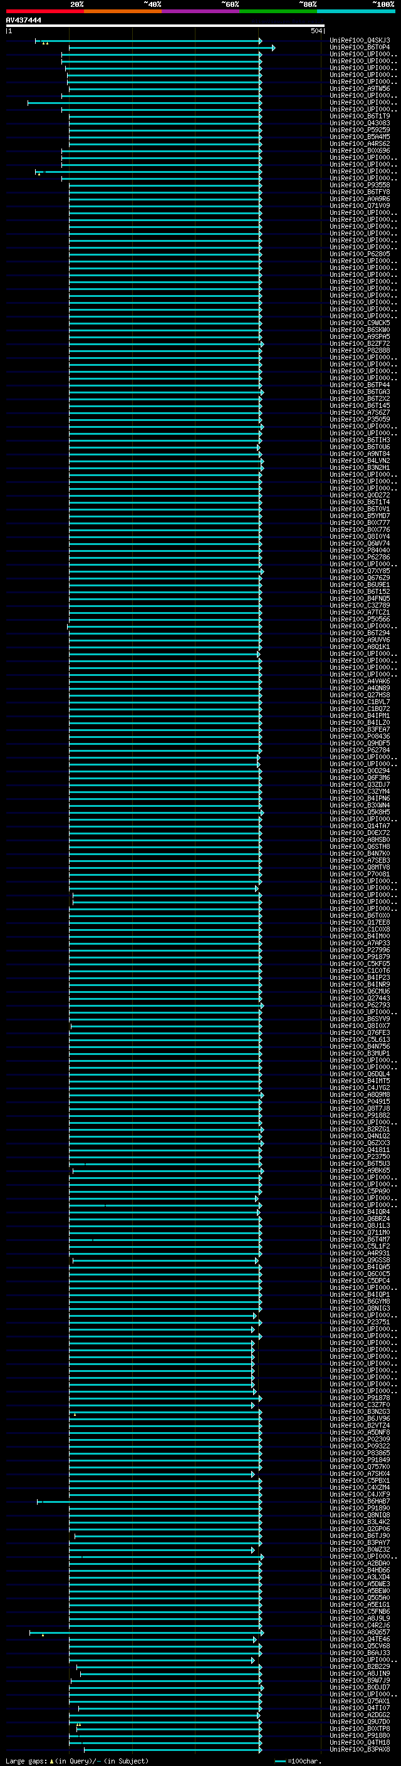Select subject UniRef100_B6HAB7
Screen dimensions: 401x1766
(x=360, y=1502)
